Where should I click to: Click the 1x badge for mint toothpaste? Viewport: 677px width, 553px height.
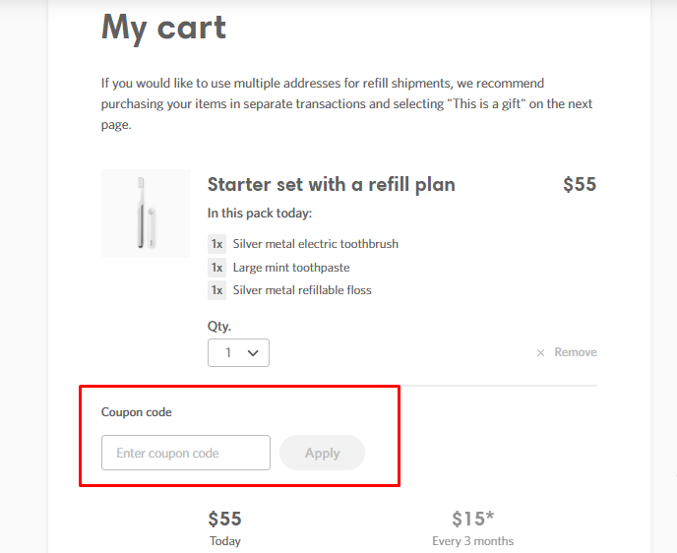[216, 268]
